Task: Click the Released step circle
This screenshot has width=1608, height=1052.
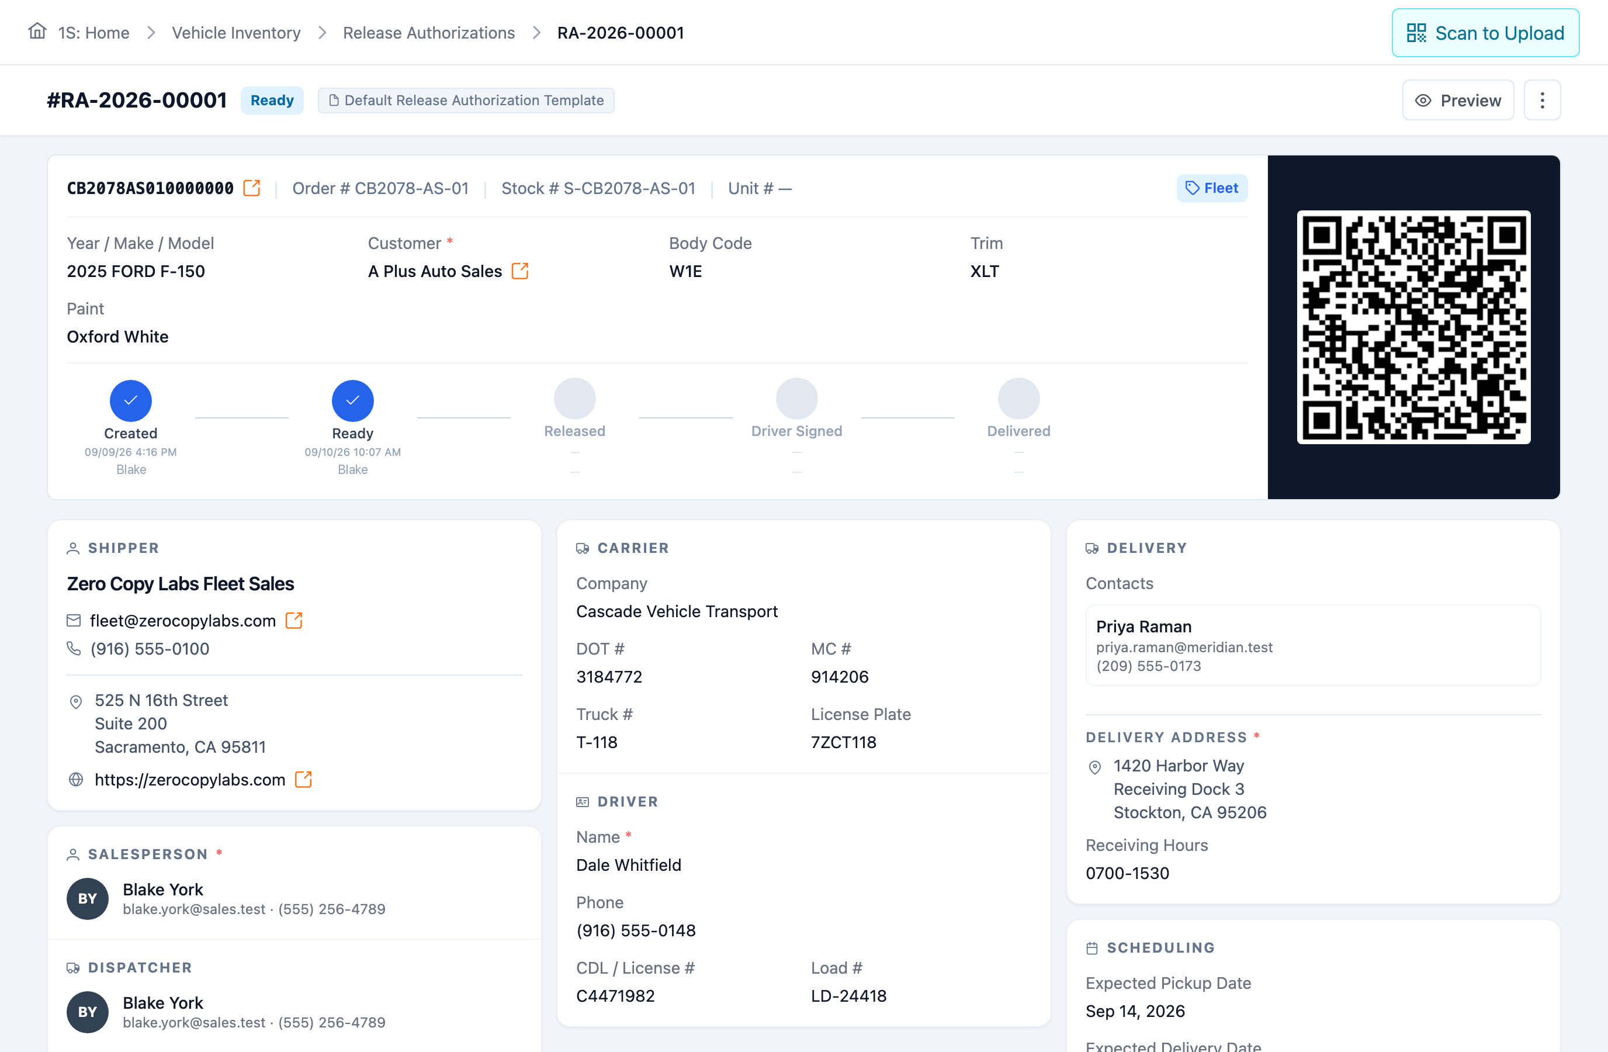Action: pos(574,399)
